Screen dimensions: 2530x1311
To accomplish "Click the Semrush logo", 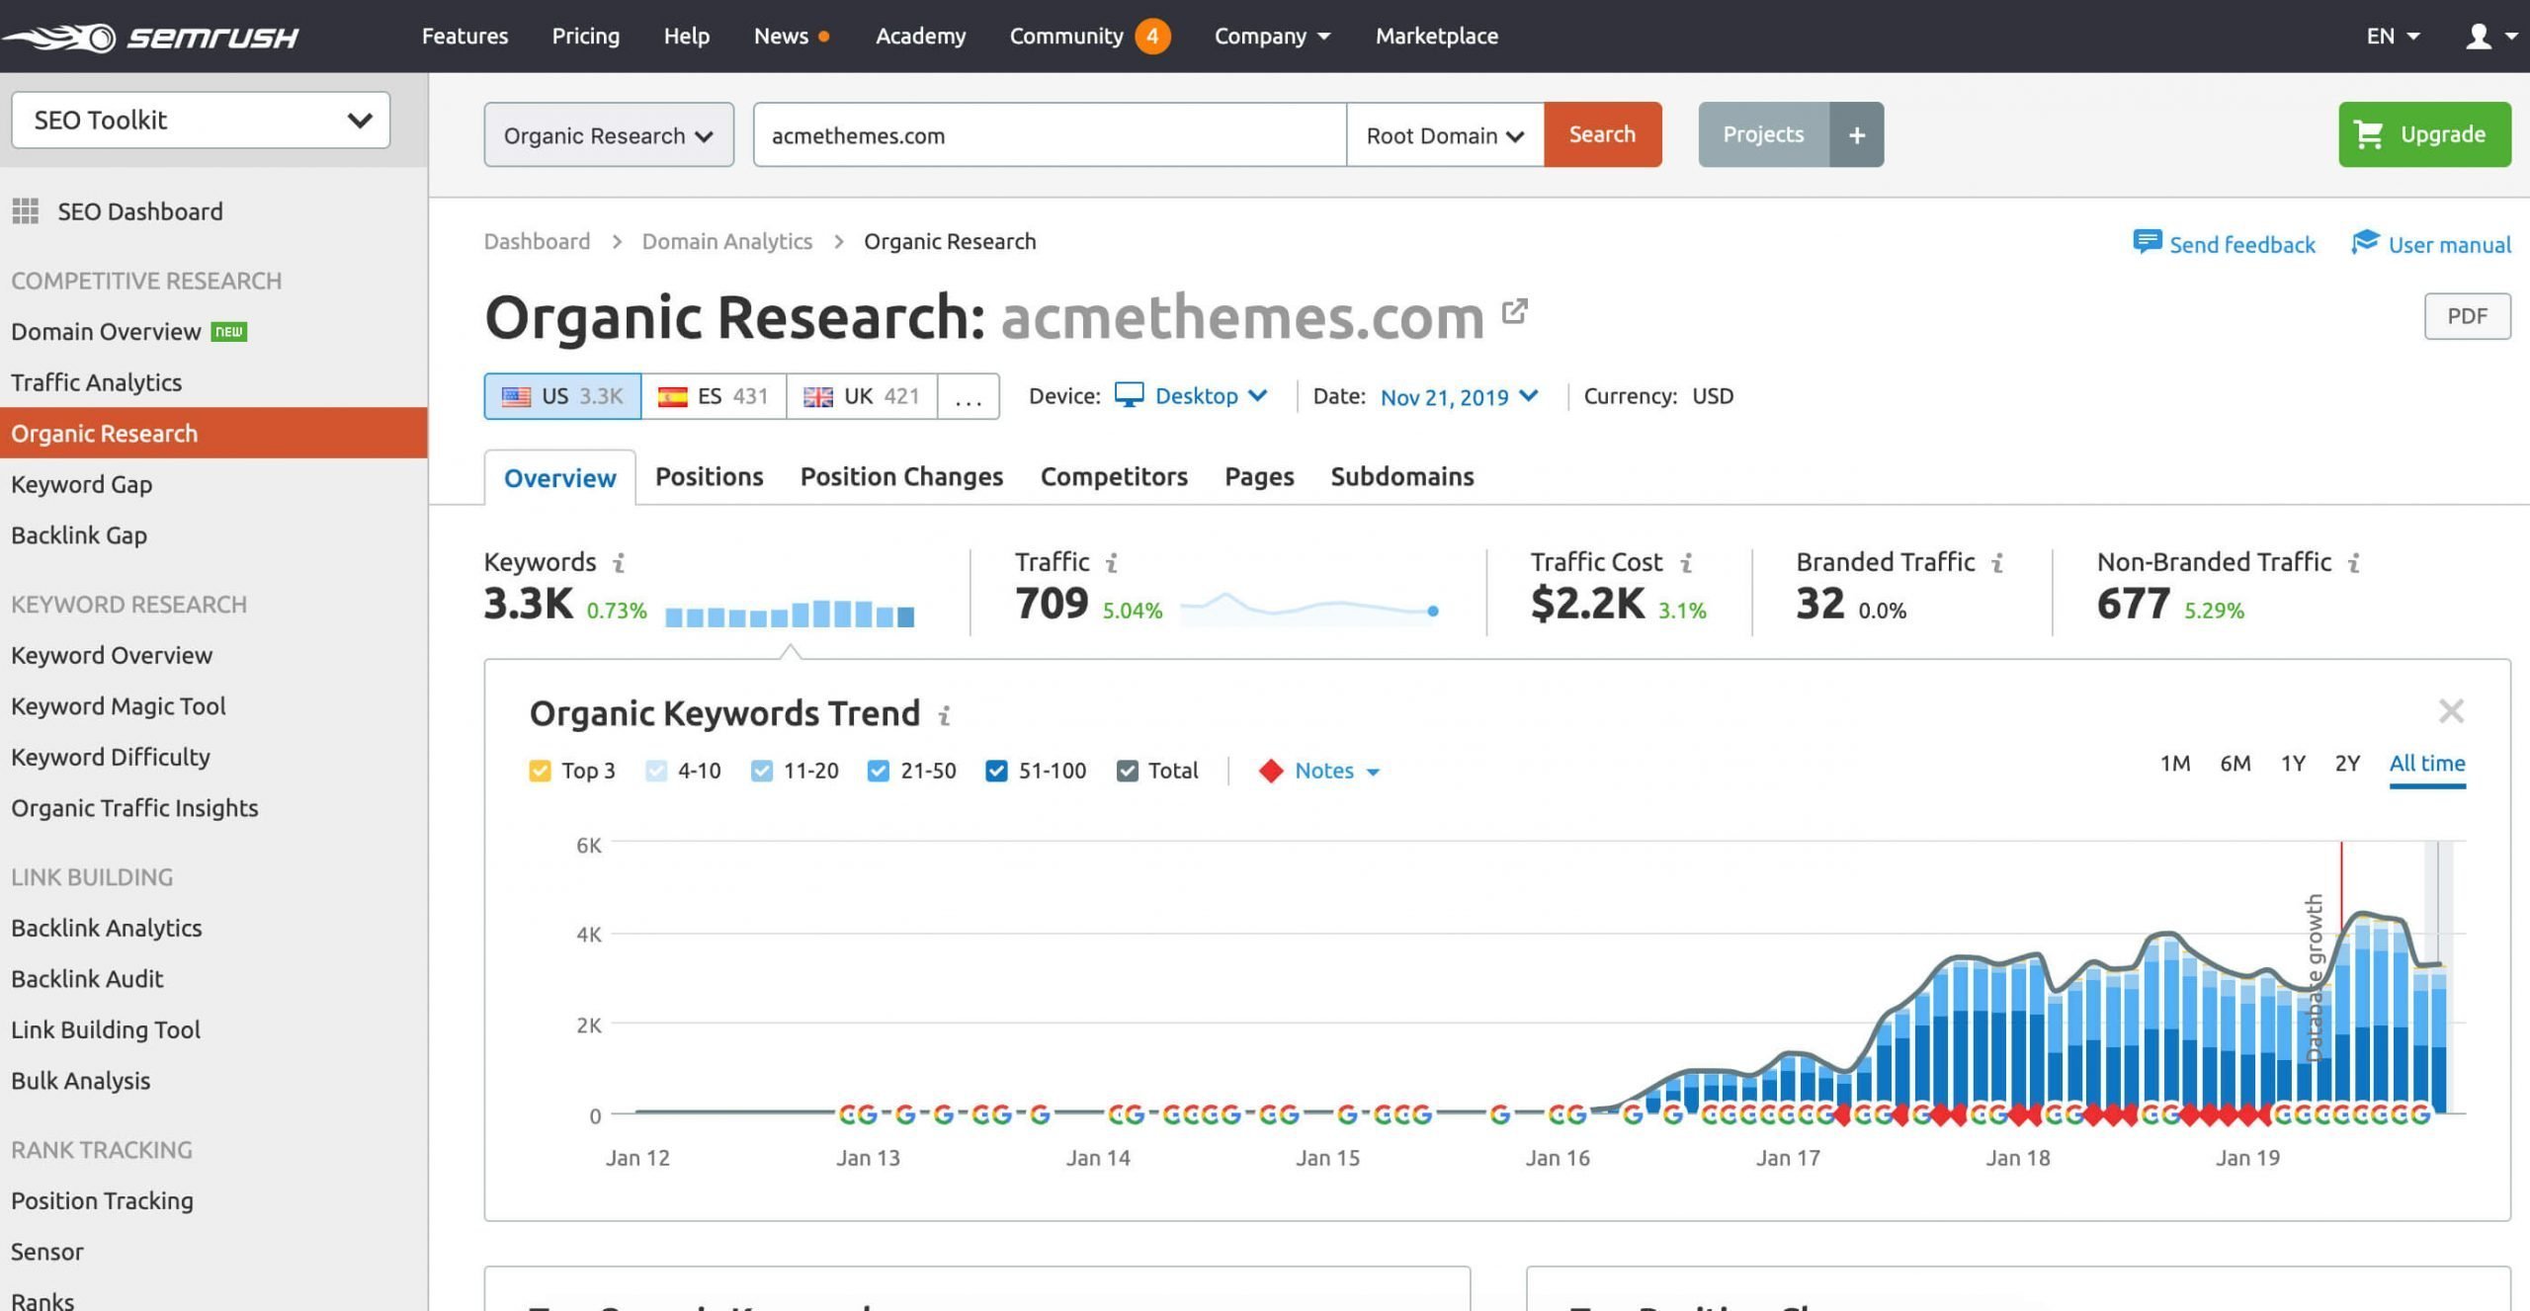I will coord(150,38).
